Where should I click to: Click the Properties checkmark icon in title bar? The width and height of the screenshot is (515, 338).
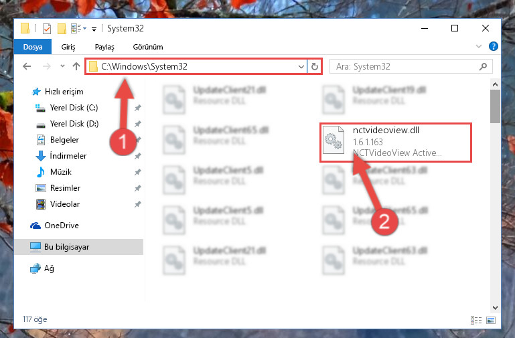coord(47,29)
